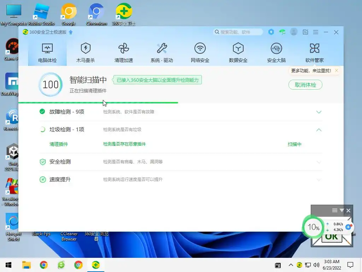Open the hamburger main menu icon
The height and width of the screenshot is (272, 362).
316,32
